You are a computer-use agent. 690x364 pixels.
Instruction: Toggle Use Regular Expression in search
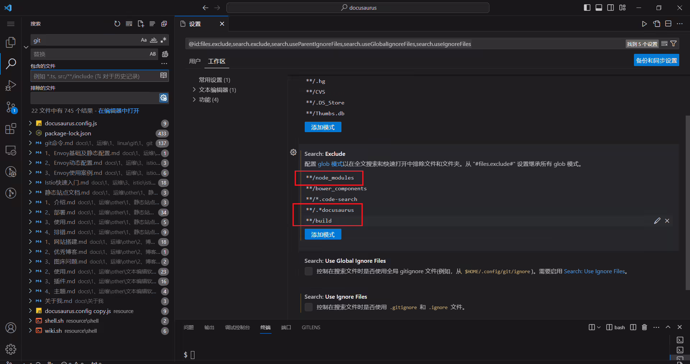coord(164,40)
